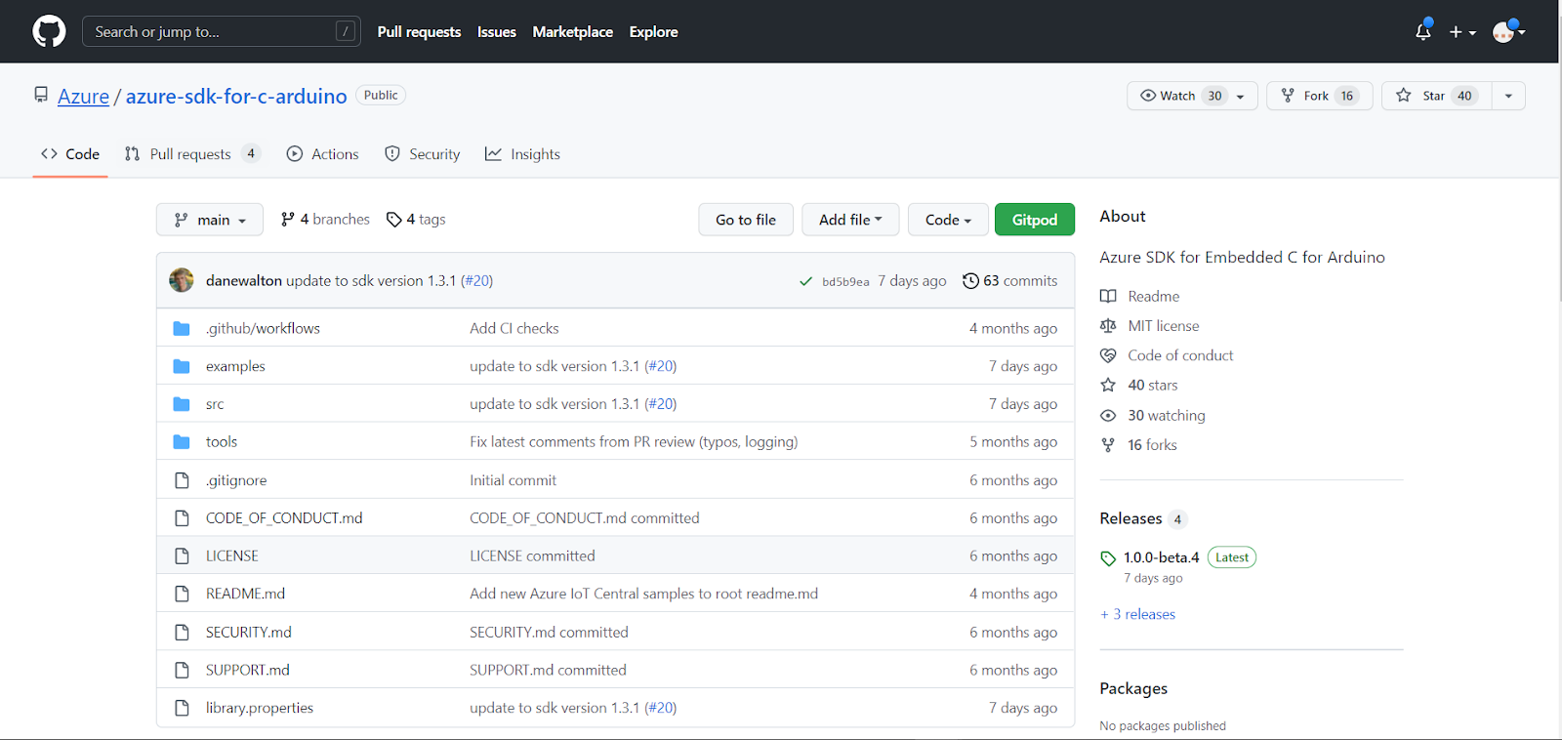Viewport: 1562px width, 740px height.
Task: Open the Star lists dropdown arrow
Action: [x=1508, y=96]
